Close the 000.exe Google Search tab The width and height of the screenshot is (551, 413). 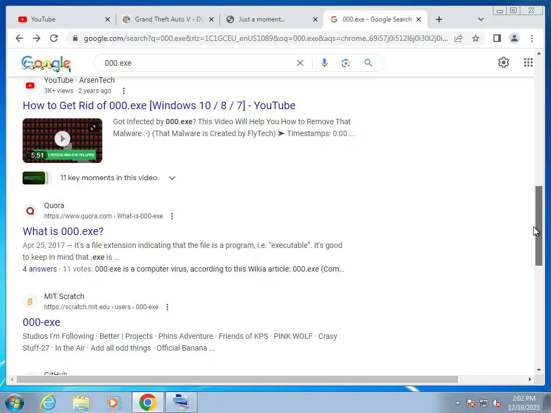click(x=419, y=19)
